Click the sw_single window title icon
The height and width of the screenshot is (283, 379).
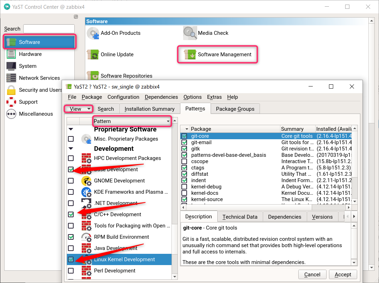(x=69, y=86)
